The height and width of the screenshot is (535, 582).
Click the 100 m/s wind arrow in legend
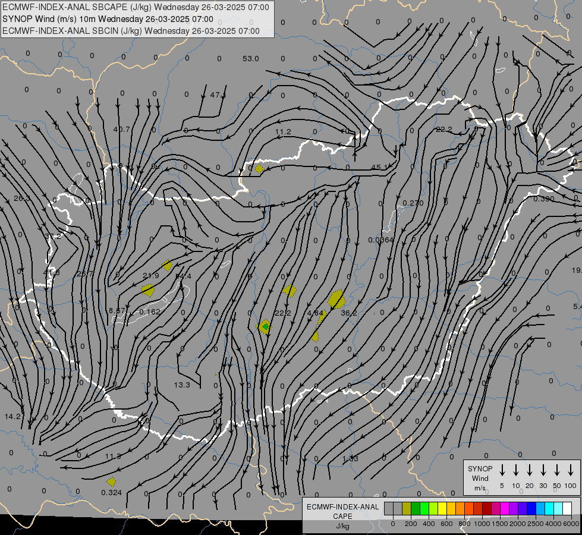coord(571,470)
